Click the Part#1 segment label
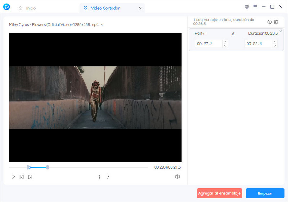Viewport: 288px width, 202px height. tap(201, 33)
